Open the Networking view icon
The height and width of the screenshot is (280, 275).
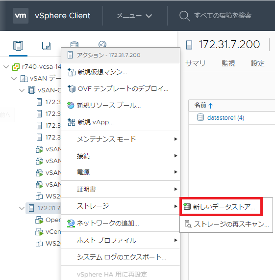(102, 44)
